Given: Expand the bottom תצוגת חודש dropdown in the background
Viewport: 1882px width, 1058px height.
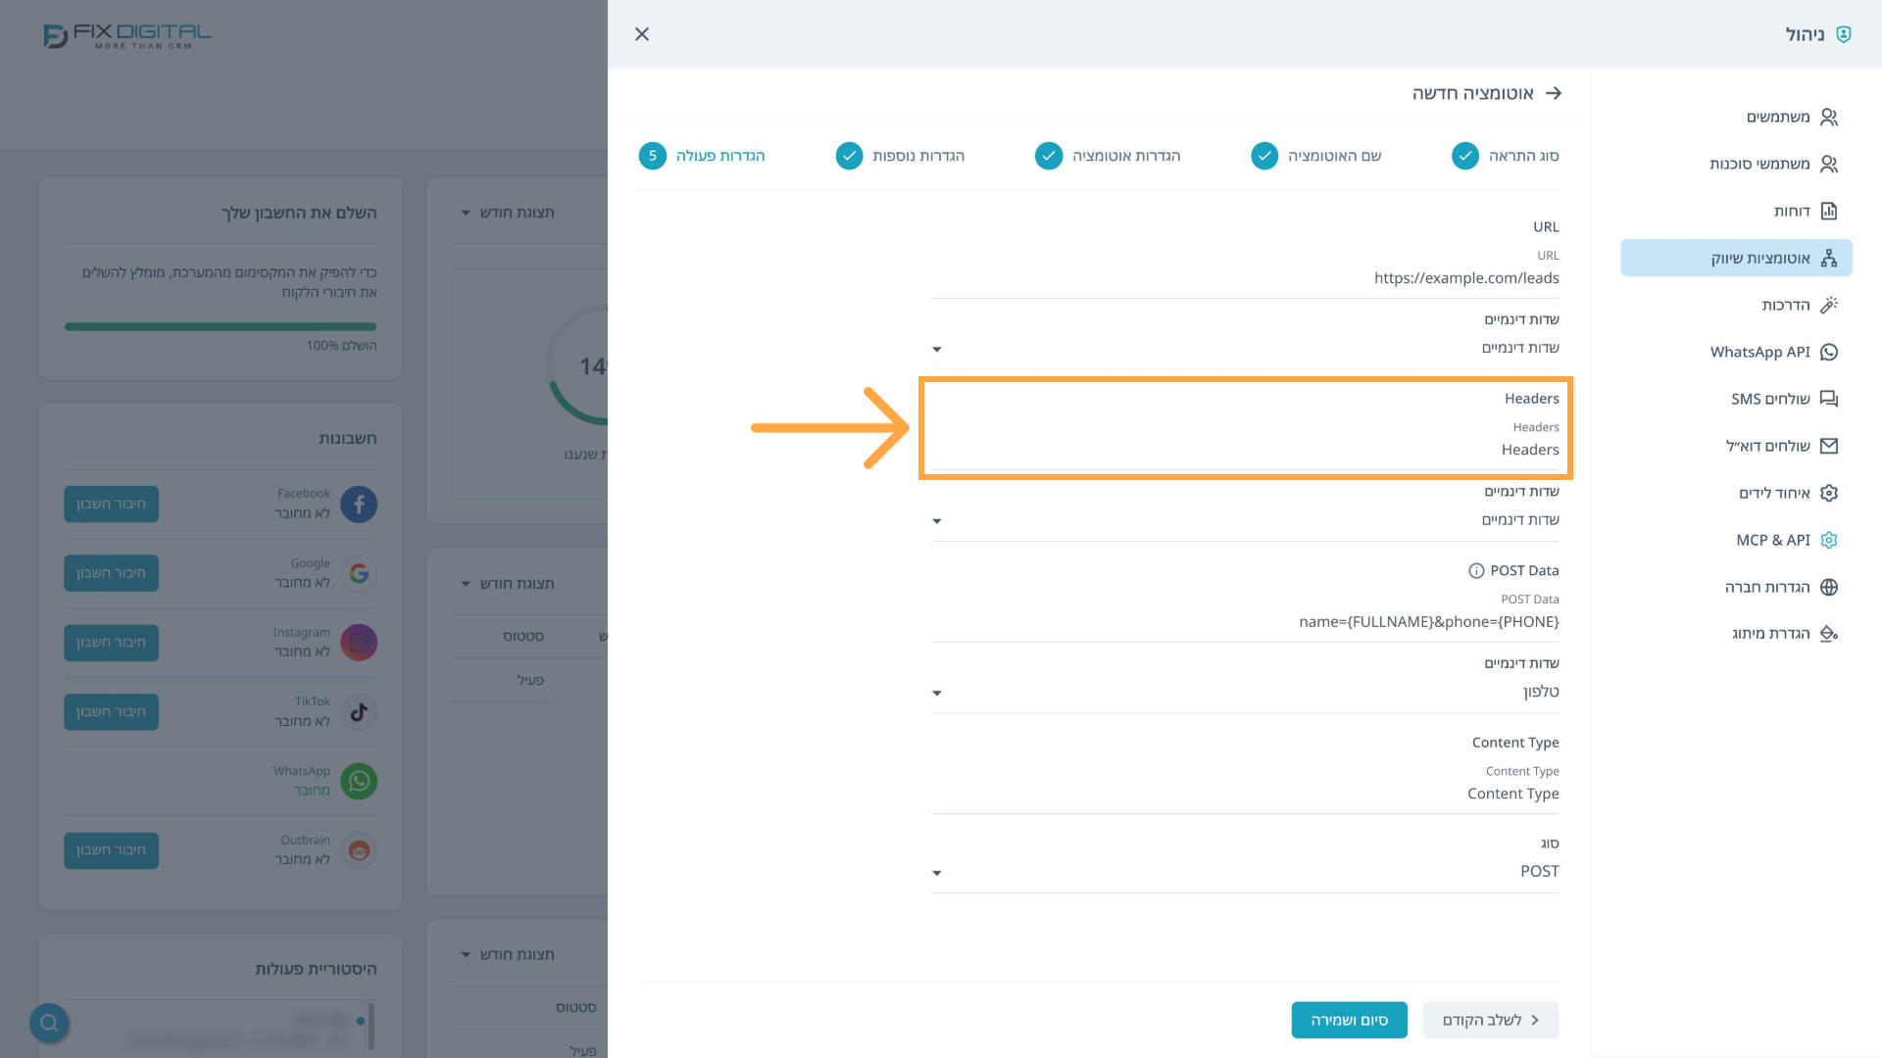Looking at the screenshot, I should click(508, 955).
